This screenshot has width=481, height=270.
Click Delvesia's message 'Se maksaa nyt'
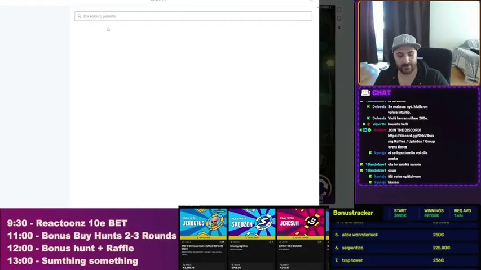coord(408,110)
